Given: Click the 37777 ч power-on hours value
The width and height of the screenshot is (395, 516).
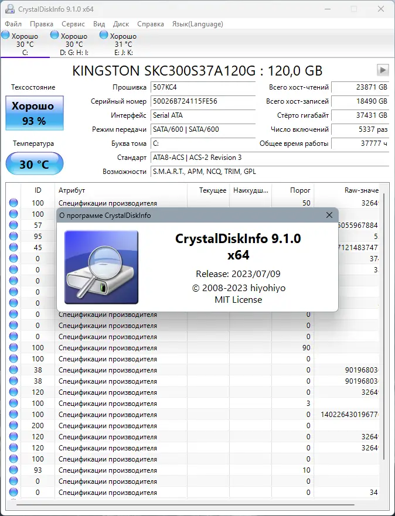Looking at the screenshot, I should point(360,143).
